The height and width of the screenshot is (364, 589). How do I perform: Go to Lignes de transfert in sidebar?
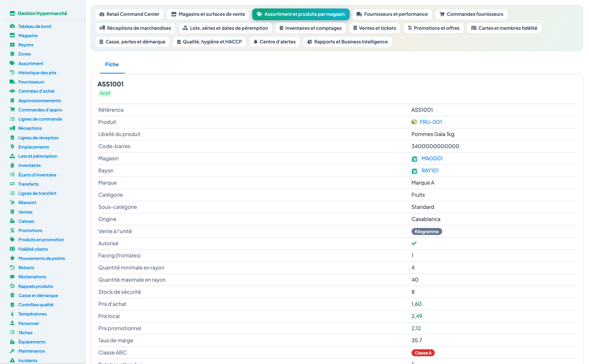click(x=37, y=193)
